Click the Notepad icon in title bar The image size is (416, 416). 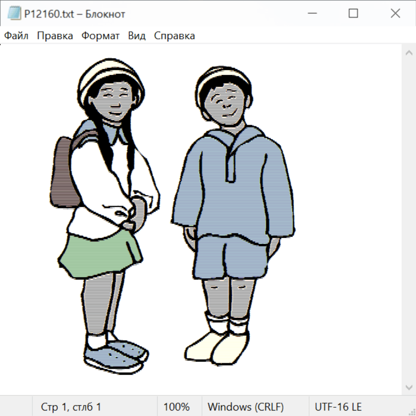click(14, 14)
